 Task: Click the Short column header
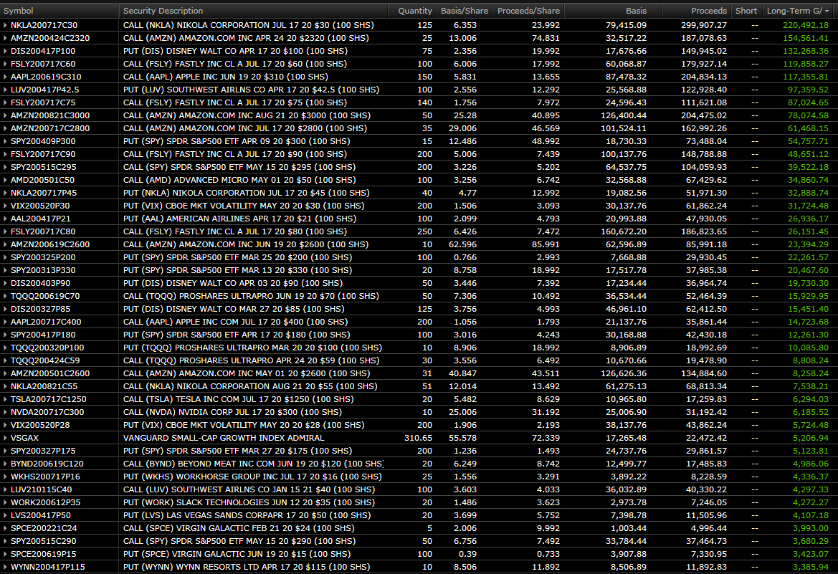(x=747, y=11)
